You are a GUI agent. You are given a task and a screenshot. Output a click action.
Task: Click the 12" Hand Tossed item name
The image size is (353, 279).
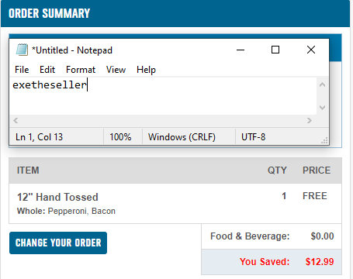coord(57,197)
